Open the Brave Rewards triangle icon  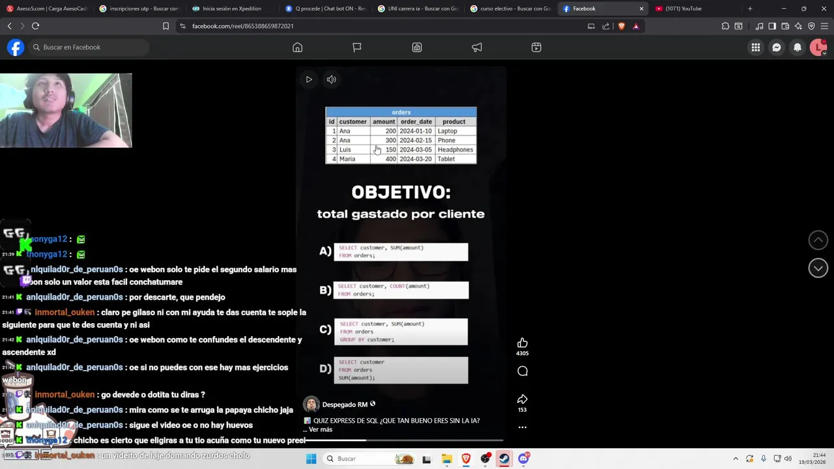tap(636, 26)
